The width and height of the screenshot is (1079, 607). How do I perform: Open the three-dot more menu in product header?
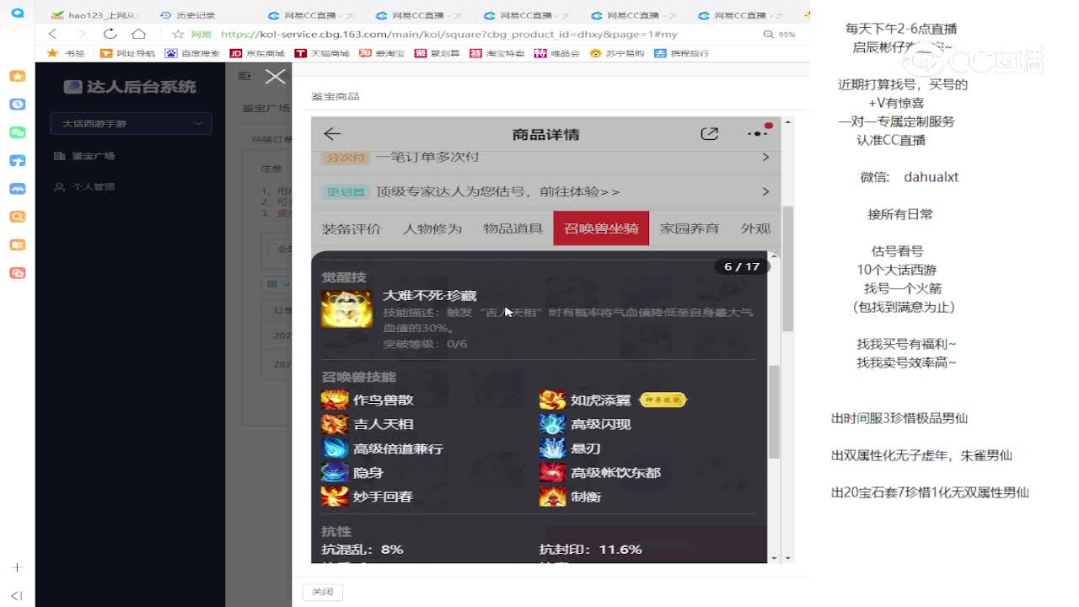758,133
